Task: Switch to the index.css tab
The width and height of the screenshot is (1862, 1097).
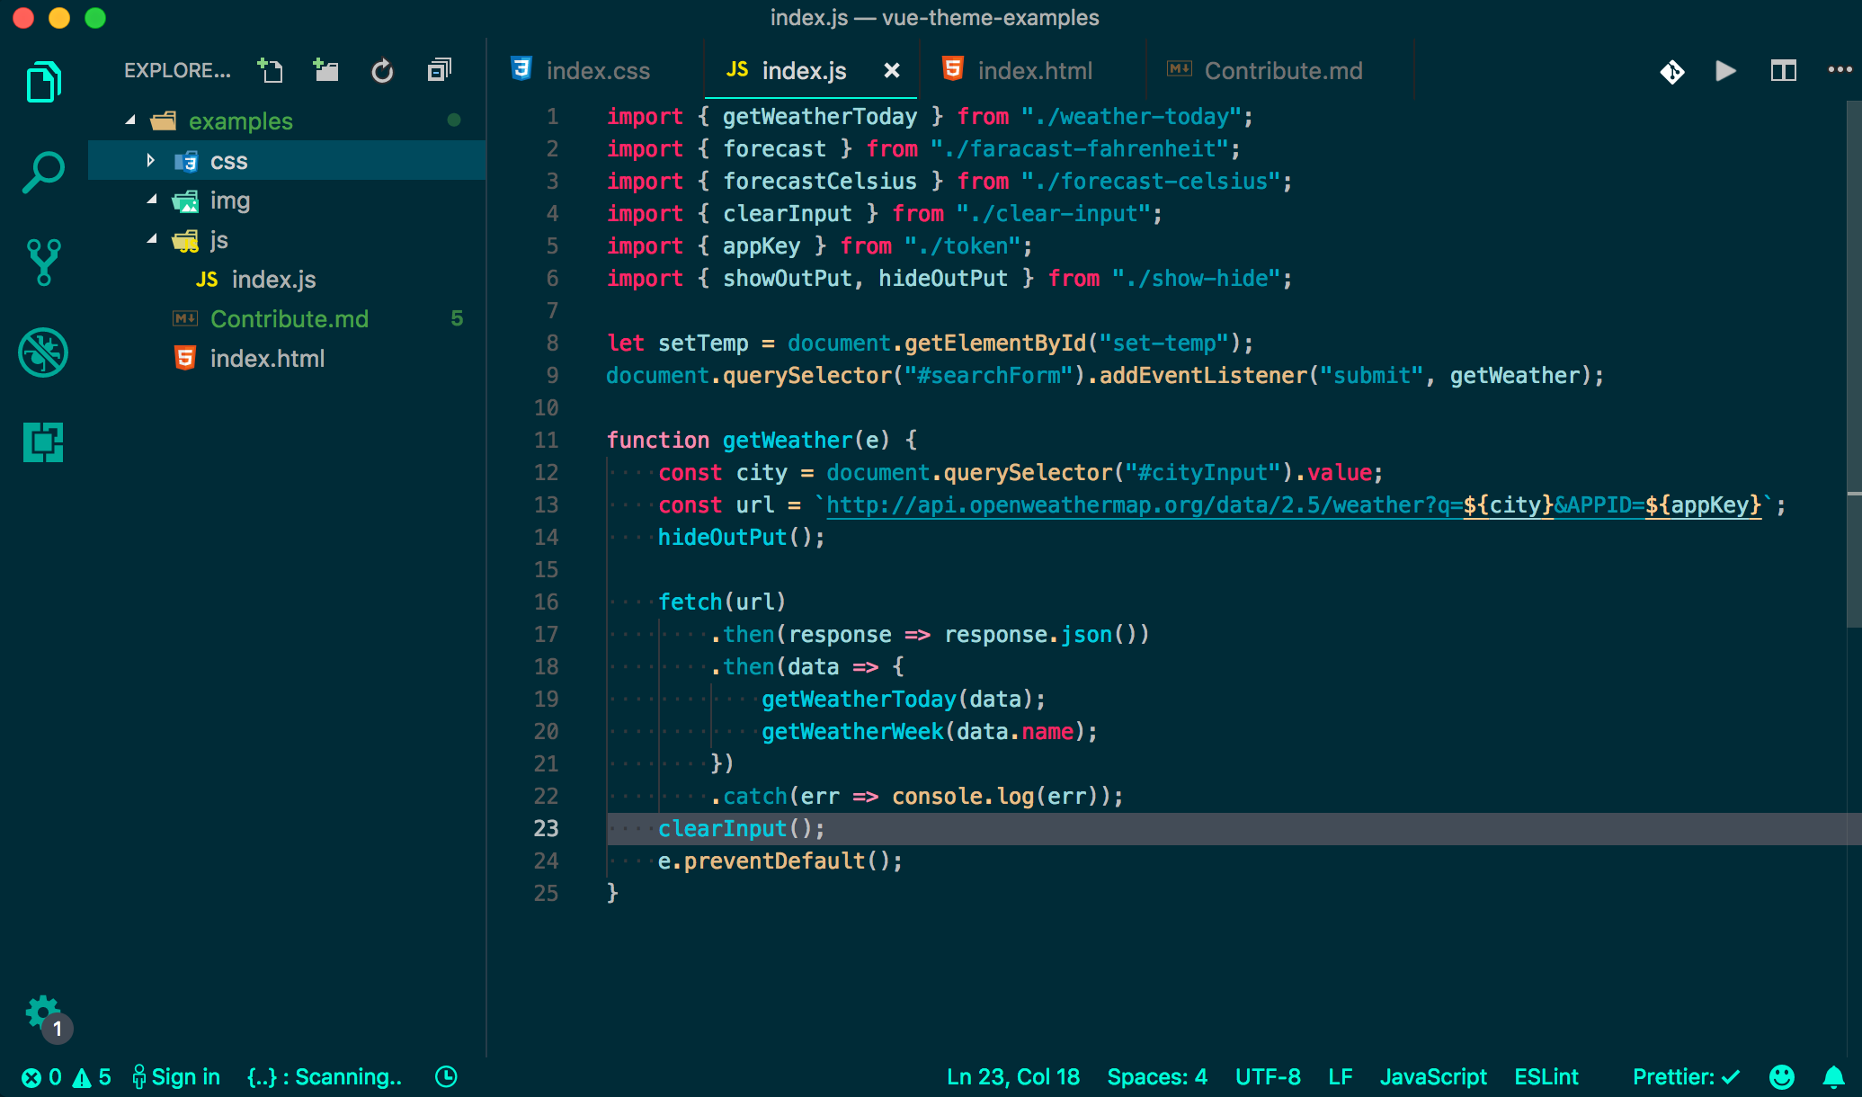Action: pos(598,70)
